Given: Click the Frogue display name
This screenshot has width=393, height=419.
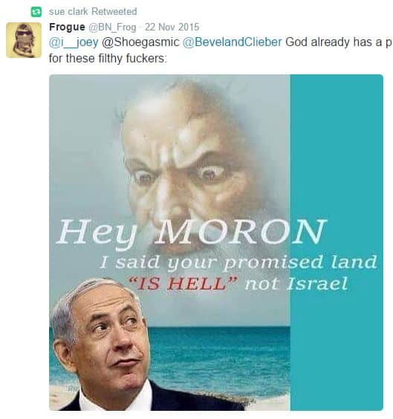Looking at the screenshot, I should pos(67,27).
